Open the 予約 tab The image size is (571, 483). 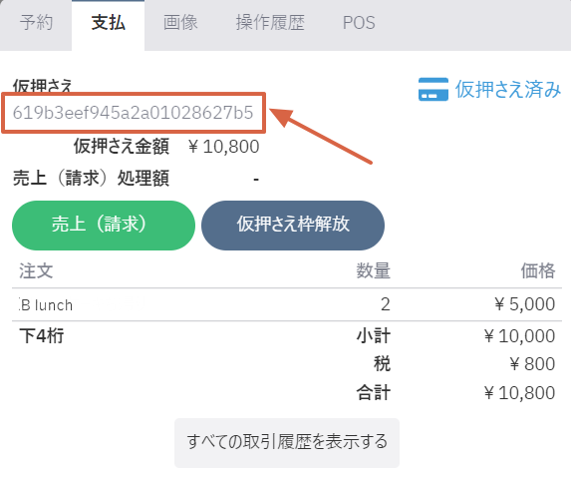[36, 23]
